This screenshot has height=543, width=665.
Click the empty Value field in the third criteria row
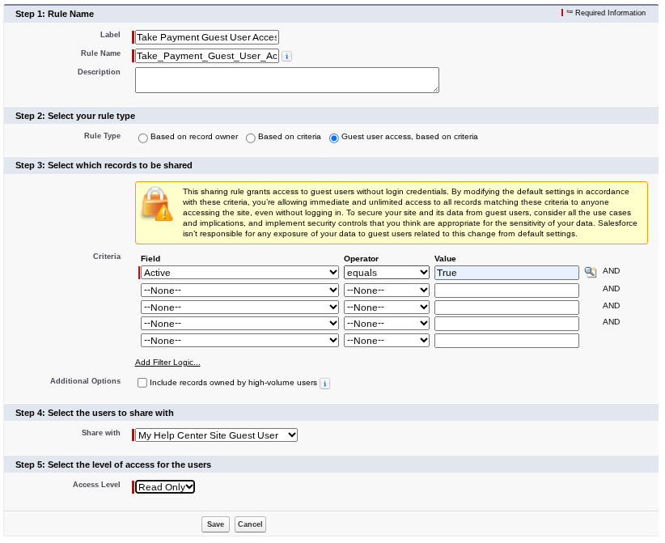[x=506, y=308]
